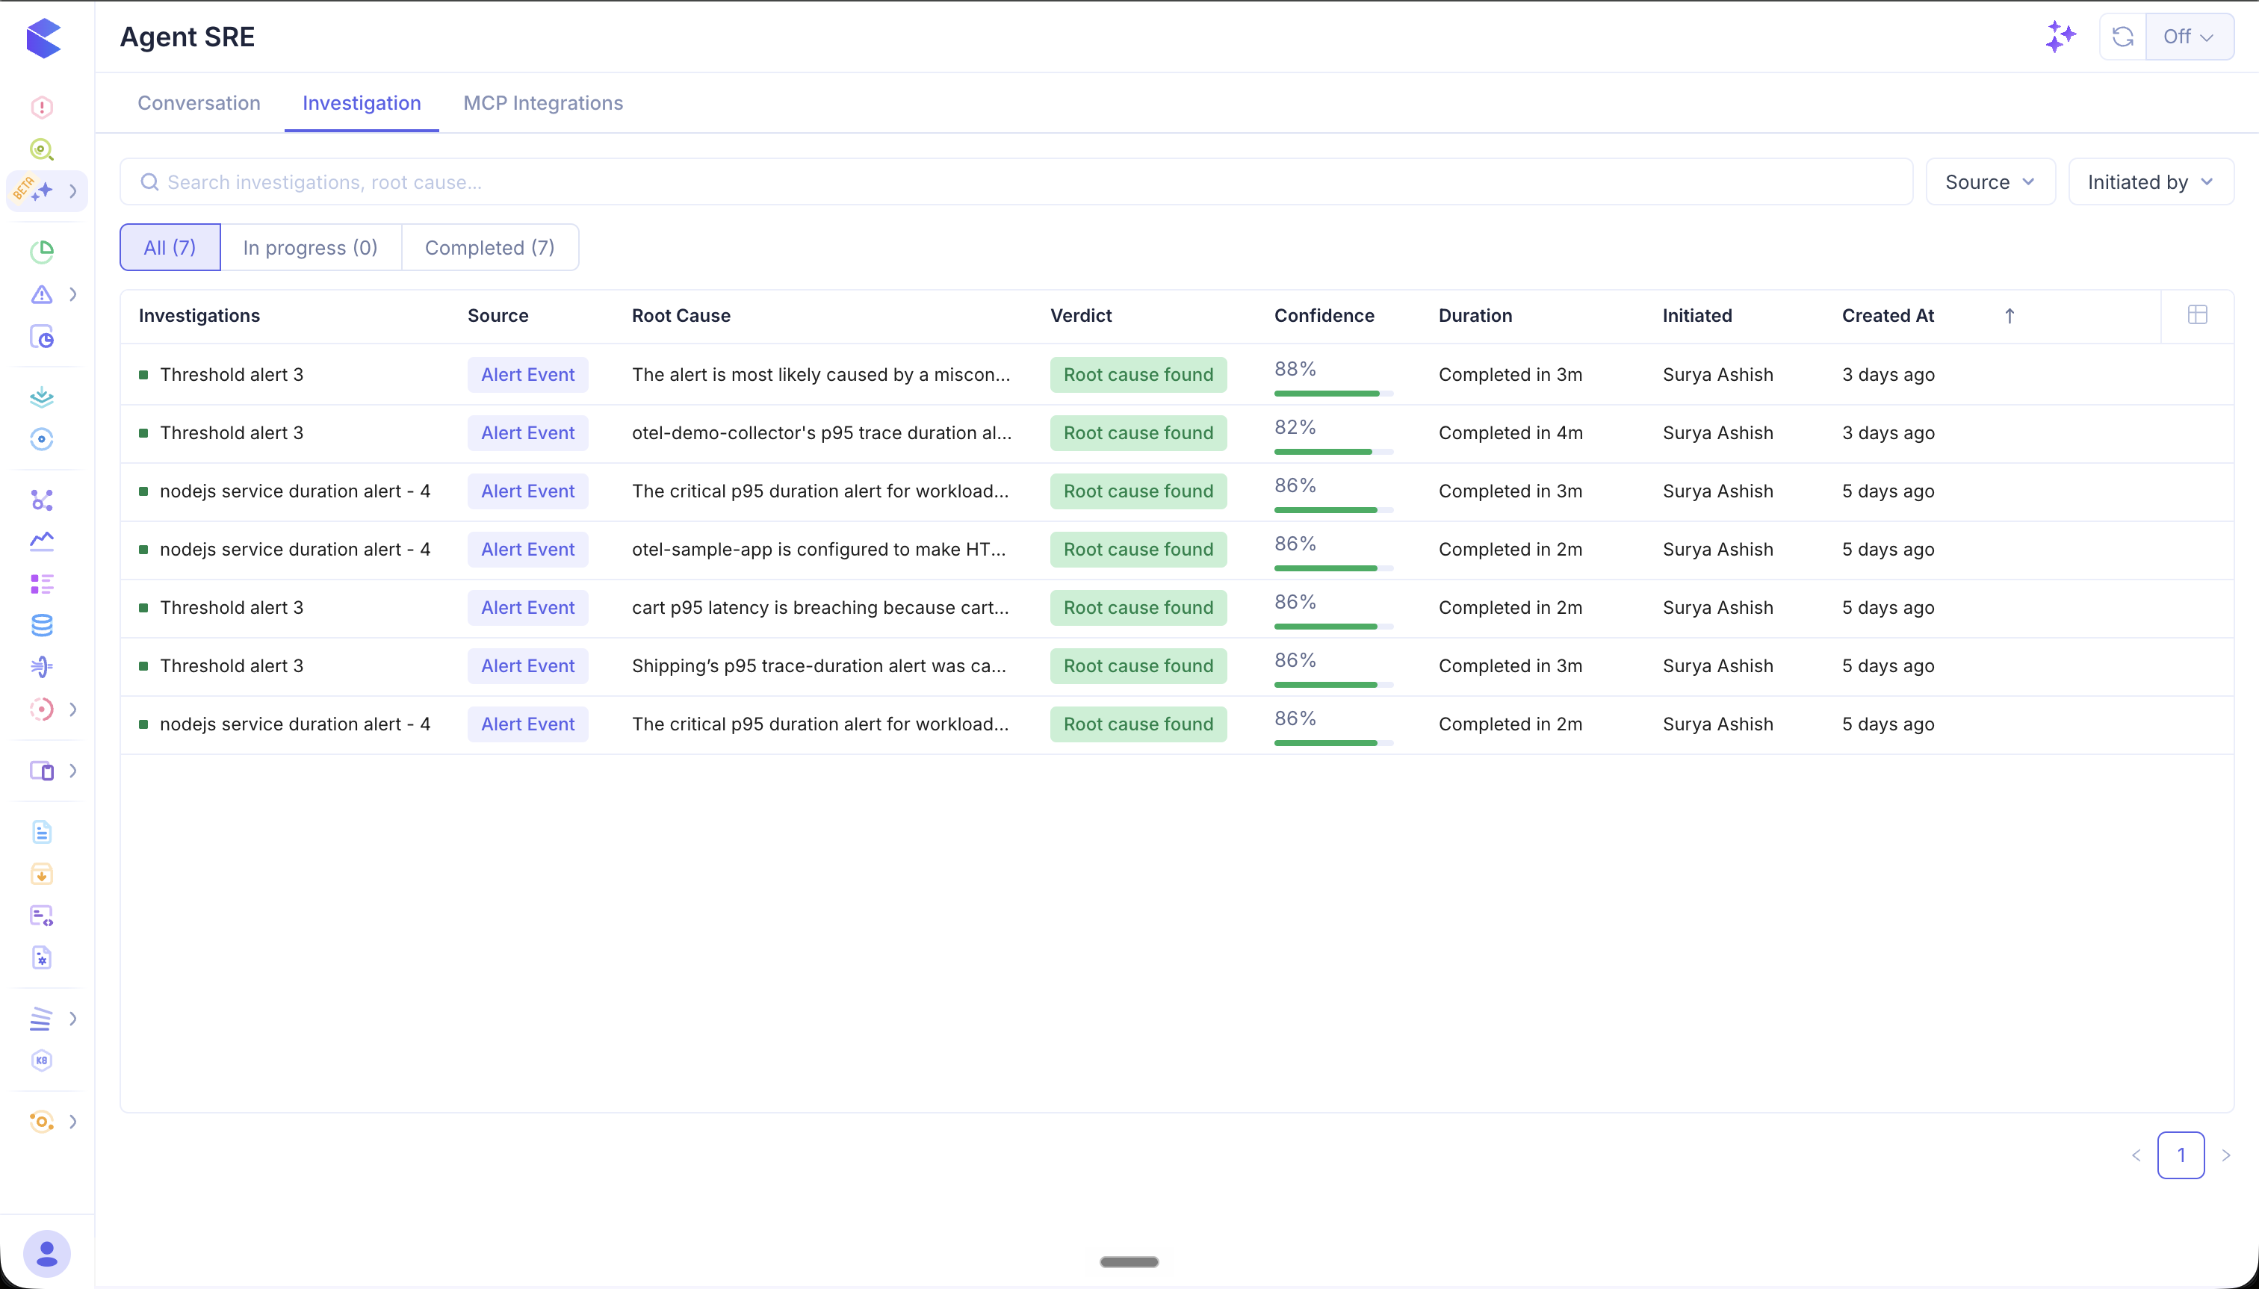Switch to the MCP Integrations tab
The image size is (2259, 1289).
(x=543, y=103)
